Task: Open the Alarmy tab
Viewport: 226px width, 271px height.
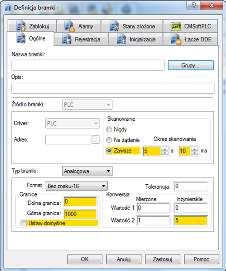Action: click(79, 26)
